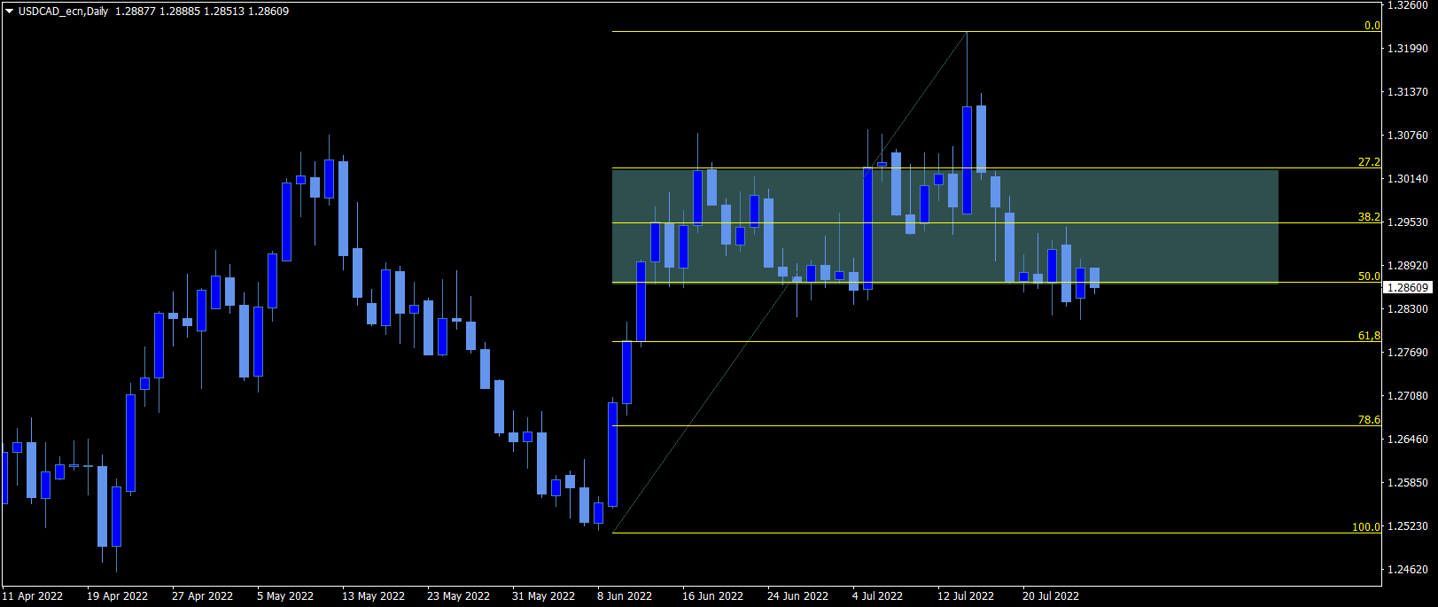This screenshot has height=607, width=1438.
Task: Click the 1.27080 price axis label
Action: pos(1408,396)
